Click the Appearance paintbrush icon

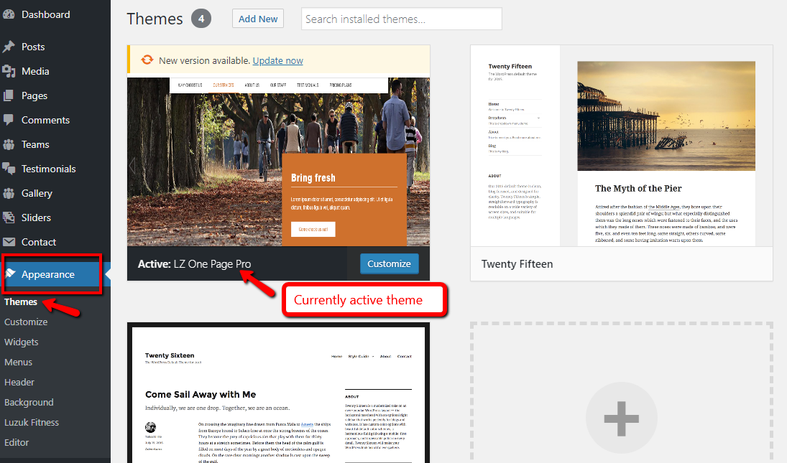[x=10, y=274]
